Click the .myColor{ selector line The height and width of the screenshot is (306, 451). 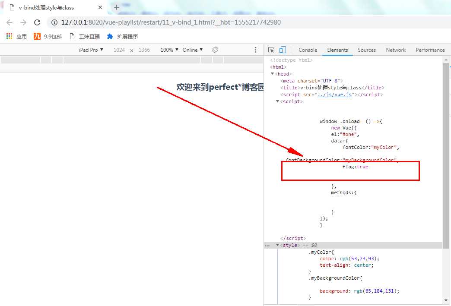pyautogui.click(x=321, y=252)
